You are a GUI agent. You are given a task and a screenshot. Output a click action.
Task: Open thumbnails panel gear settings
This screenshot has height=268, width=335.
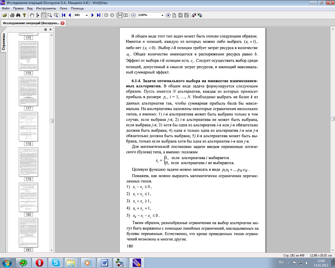45,30
